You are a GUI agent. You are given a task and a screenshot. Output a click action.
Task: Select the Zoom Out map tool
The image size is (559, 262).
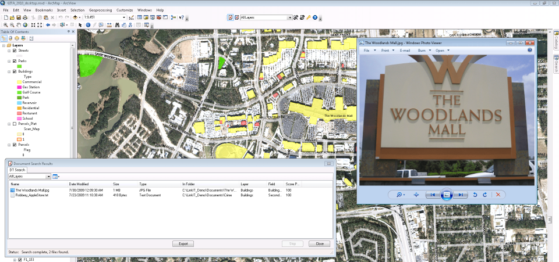pyautogui.click(x=12, y=25)
